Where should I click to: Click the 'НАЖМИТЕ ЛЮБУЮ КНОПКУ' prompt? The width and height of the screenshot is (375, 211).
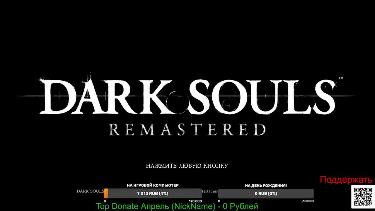187,166
